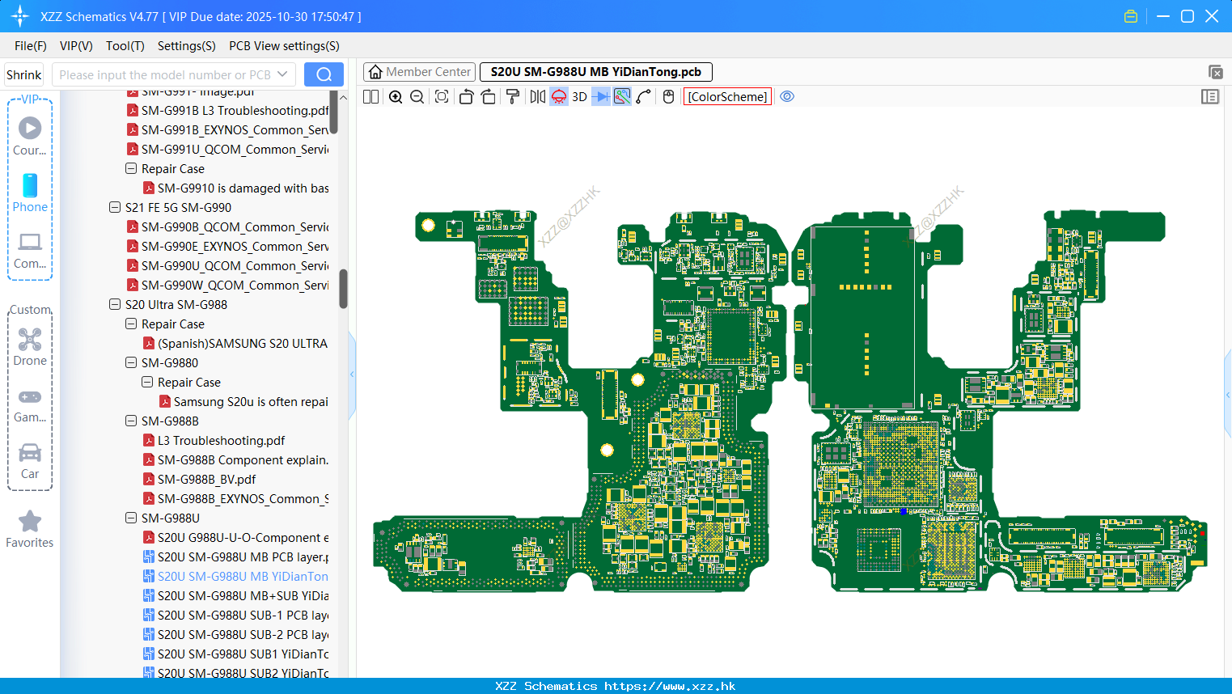Open the mouse settings icon
The width and height of the screenshot is (1232, 694).
[x=668, y=96]
